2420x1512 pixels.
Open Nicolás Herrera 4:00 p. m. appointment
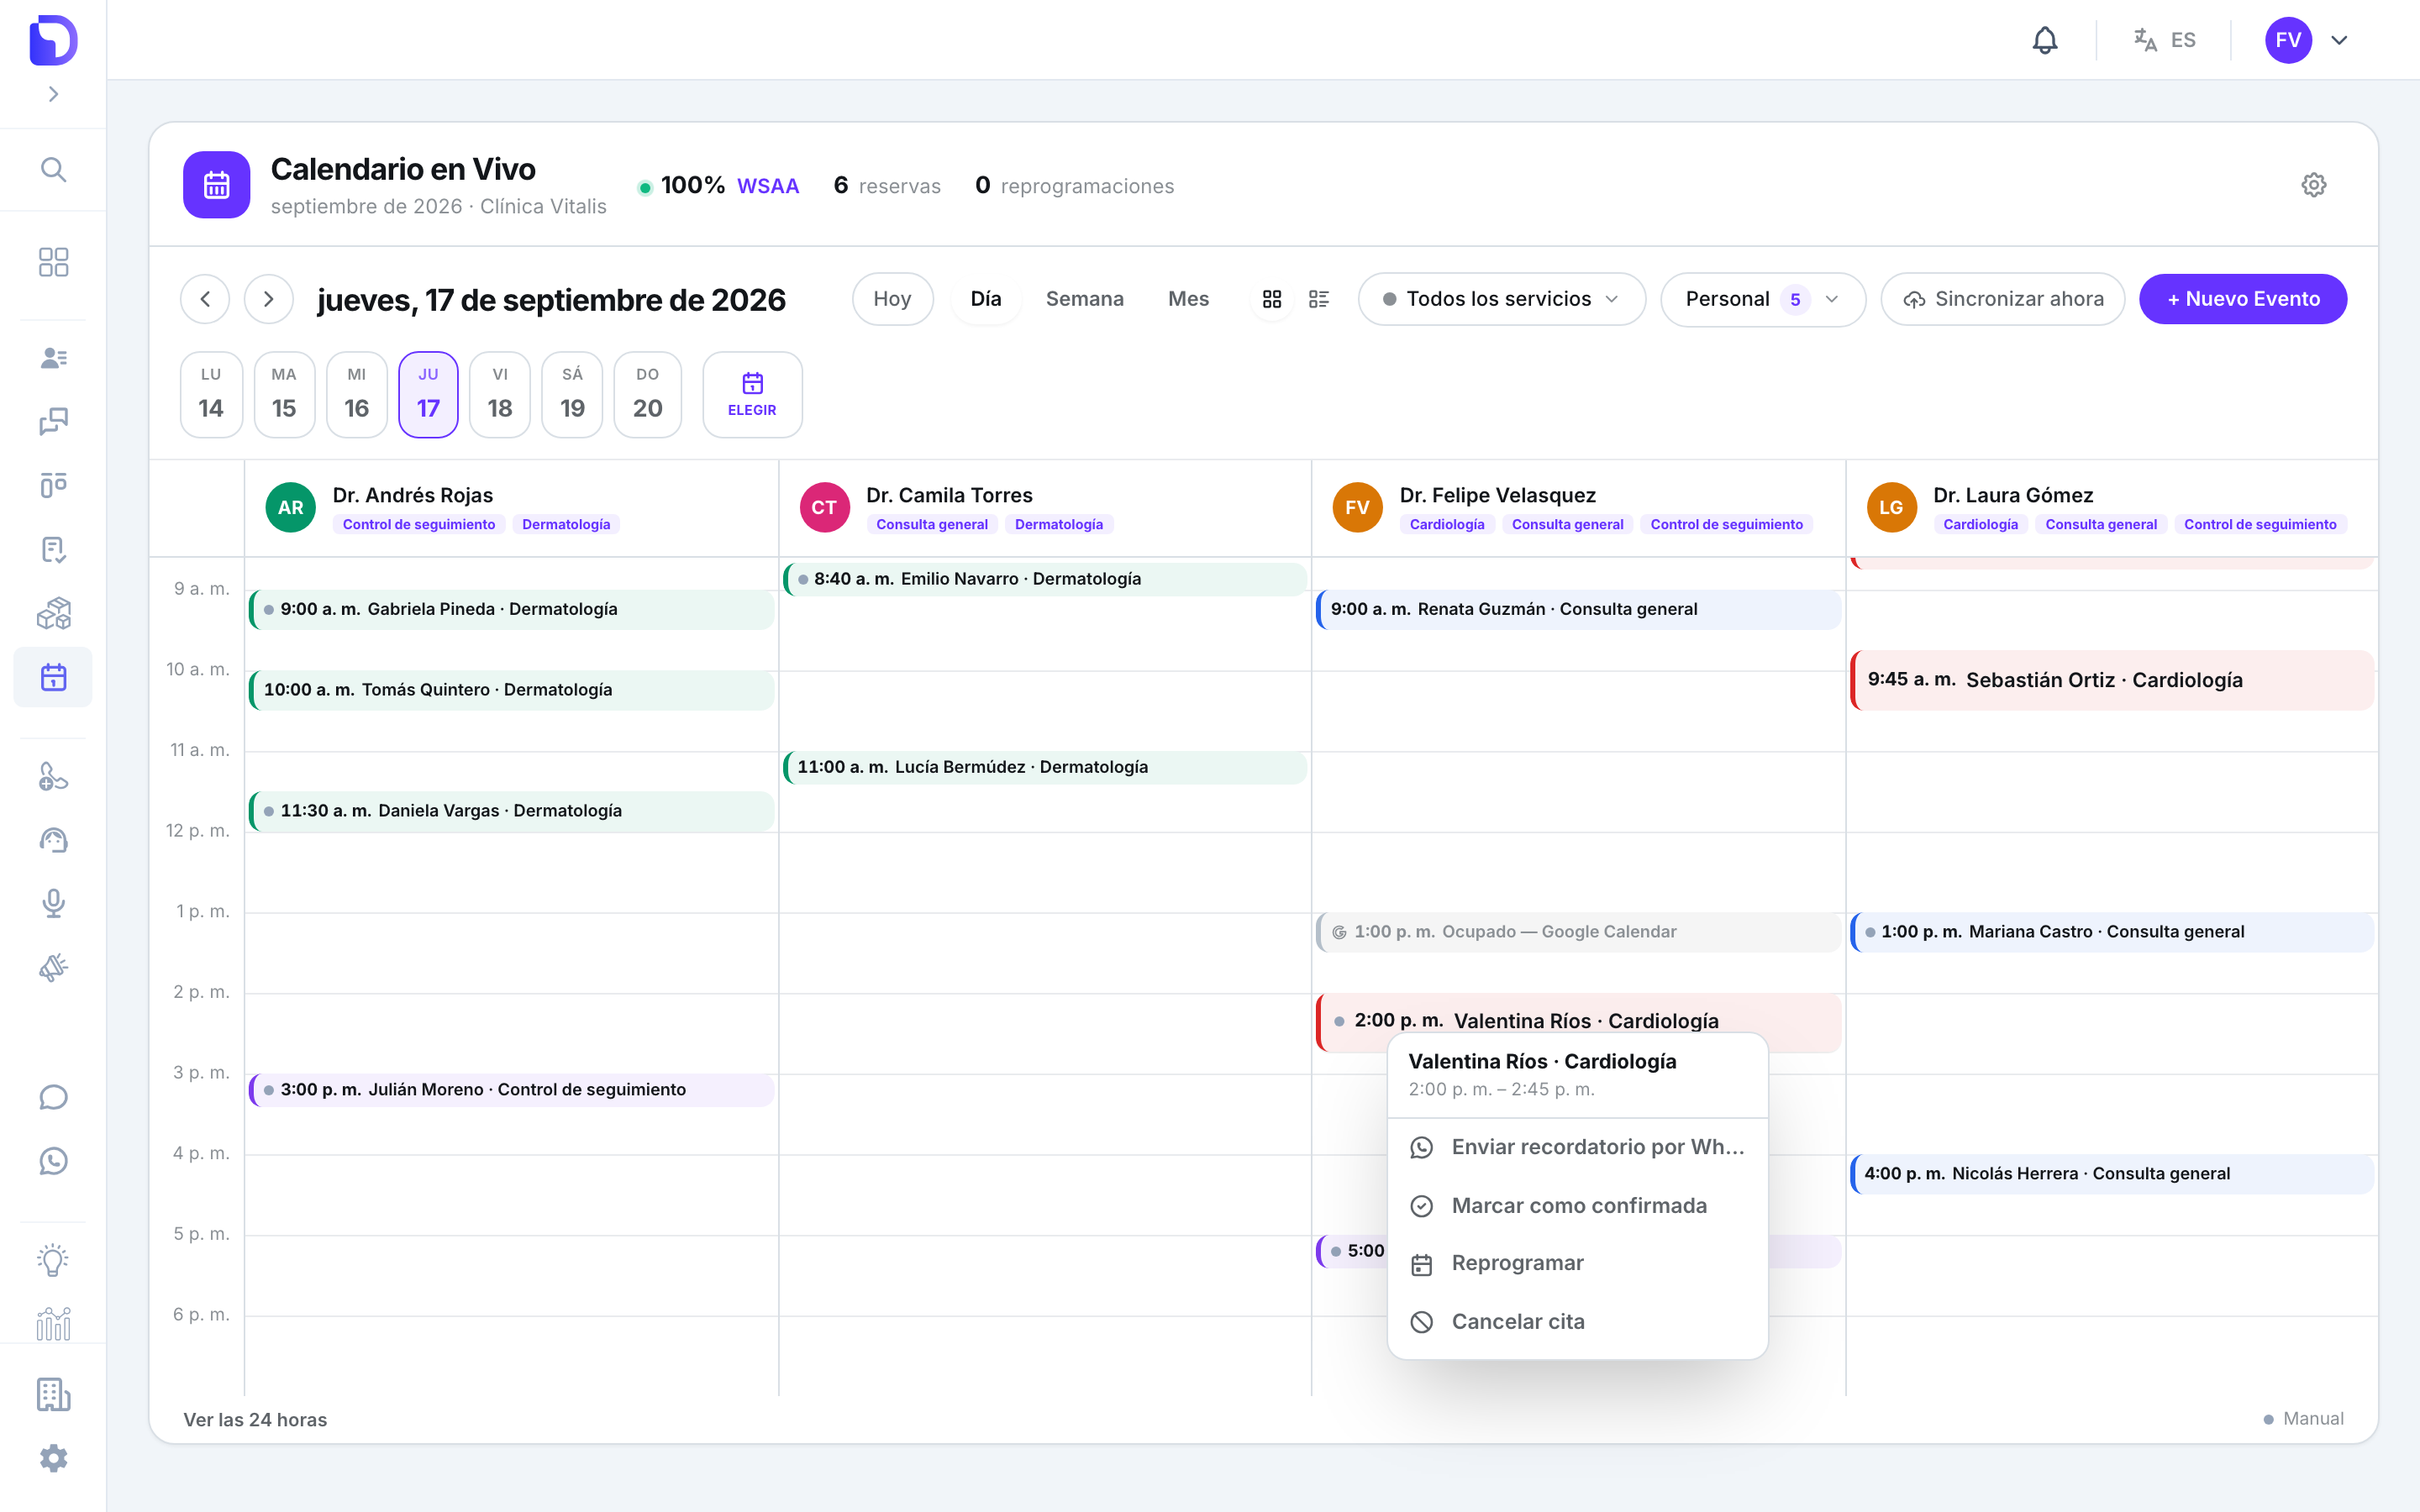coord(2112,1174)
